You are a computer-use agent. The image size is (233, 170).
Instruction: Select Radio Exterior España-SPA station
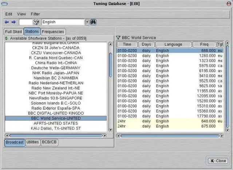point(56,108)
